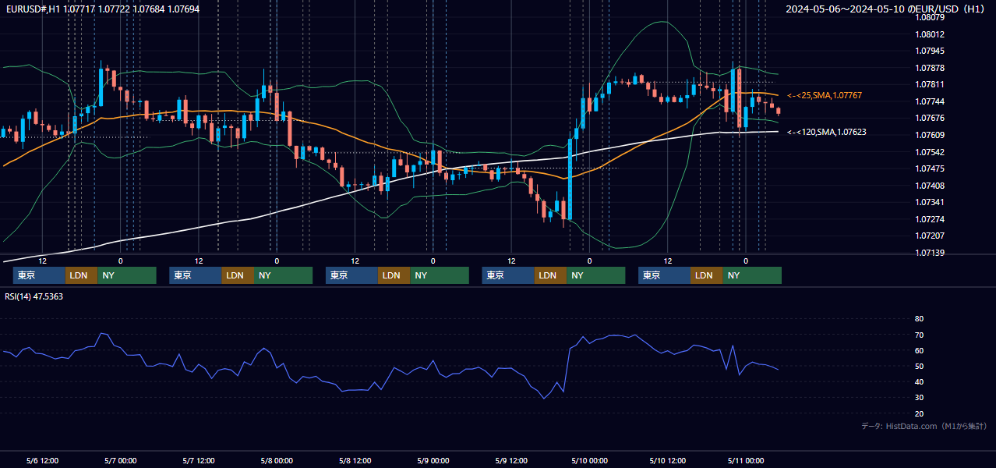Screen dimensions: 996x468
Task: Click price axis value 1.07676
Action: pyautogui.click(x=930, y=118)
